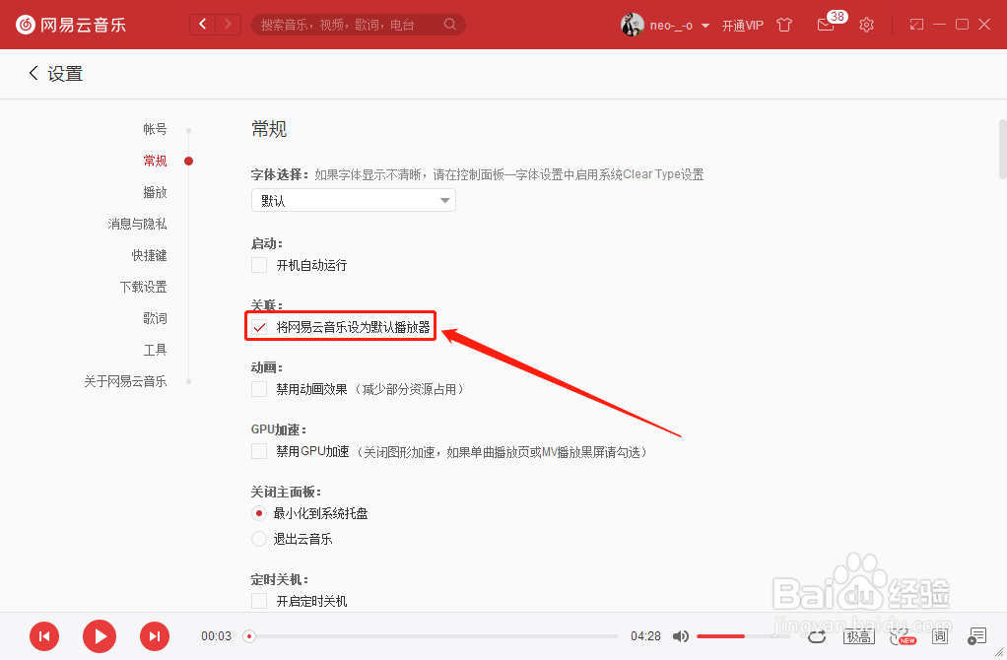Viewport: 1007px width, 660px height.
Task: Click the 开通VIP link
Action: point(742,25)
